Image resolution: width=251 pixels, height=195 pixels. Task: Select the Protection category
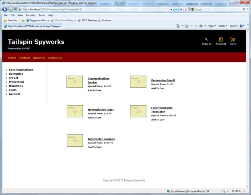coord(16,82)
